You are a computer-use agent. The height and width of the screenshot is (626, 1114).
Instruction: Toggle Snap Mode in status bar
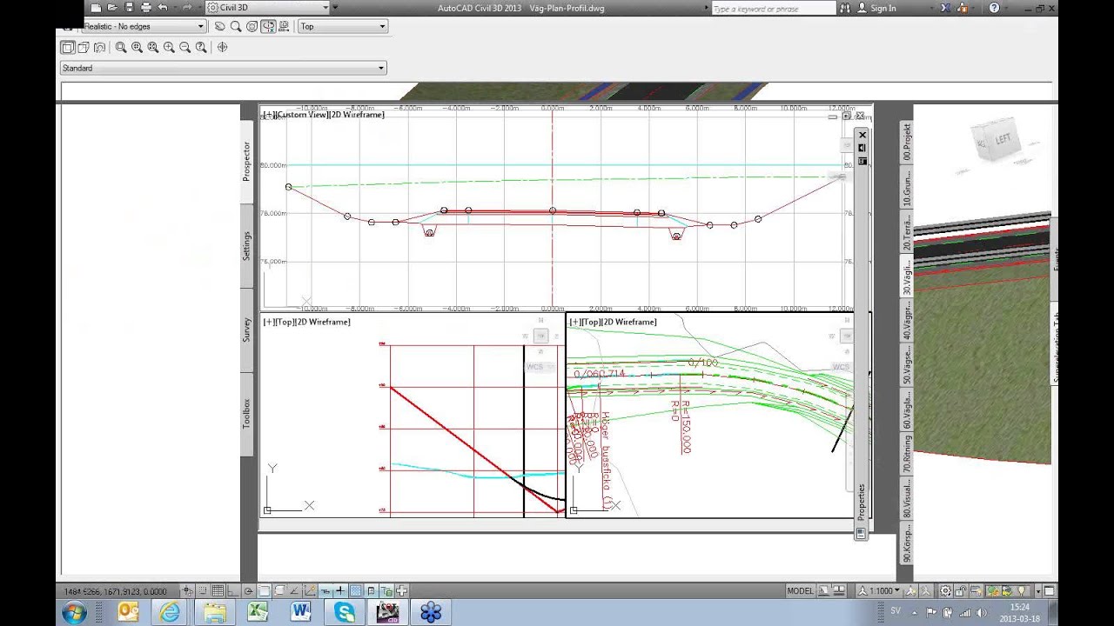(x=202, y=591)
